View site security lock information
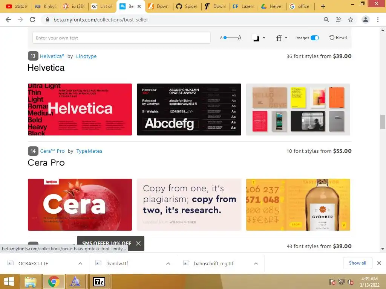This screenshot has width=386, height=289. coord(47,20)
